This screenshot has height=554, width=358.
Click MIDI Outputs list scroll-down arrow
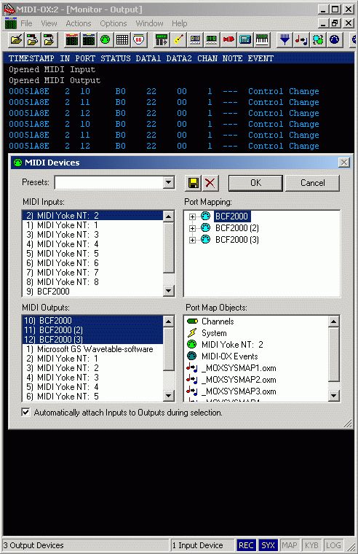(169, 396)
